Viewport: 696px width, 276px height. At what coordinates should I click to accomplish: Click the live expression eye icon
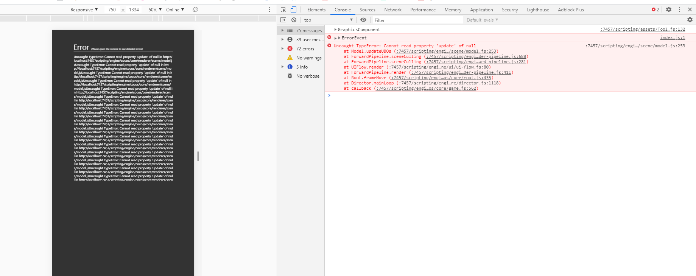pos(363,20)
